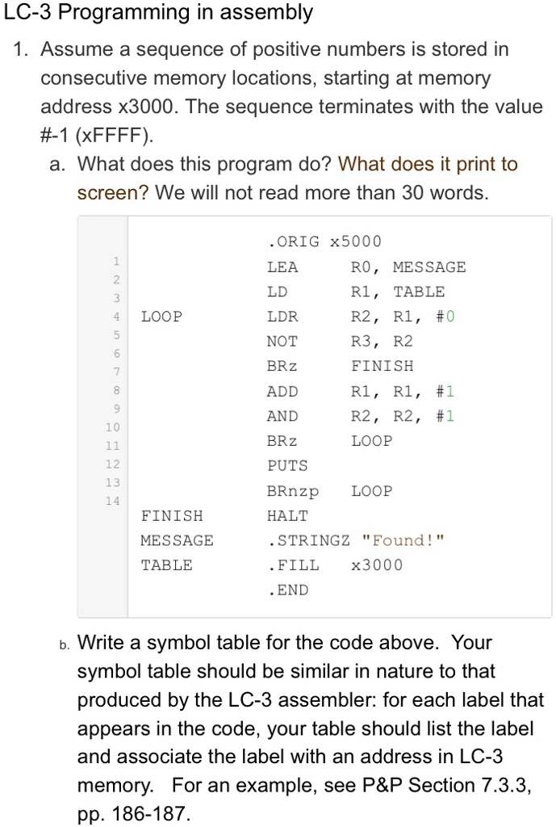Click the heading "LC-3 Programming in assembly"

point(158,13)
